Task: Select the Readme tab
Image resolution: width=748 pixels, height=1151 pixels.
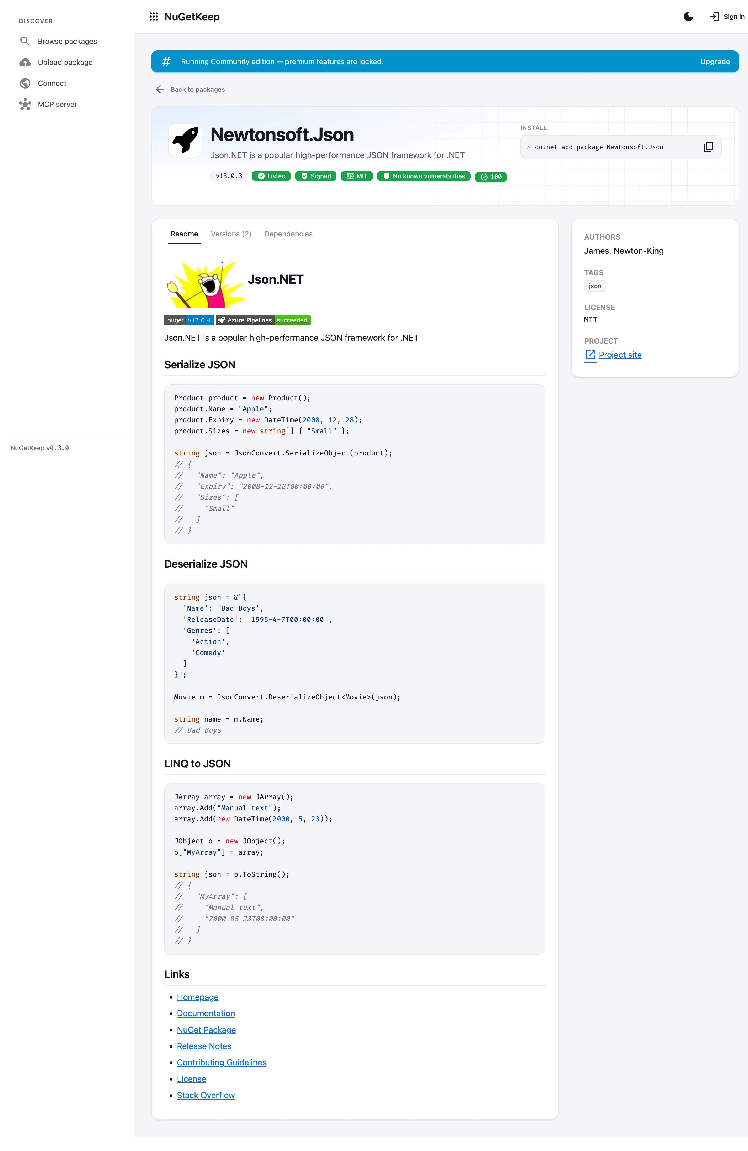Action: [184, 234]
